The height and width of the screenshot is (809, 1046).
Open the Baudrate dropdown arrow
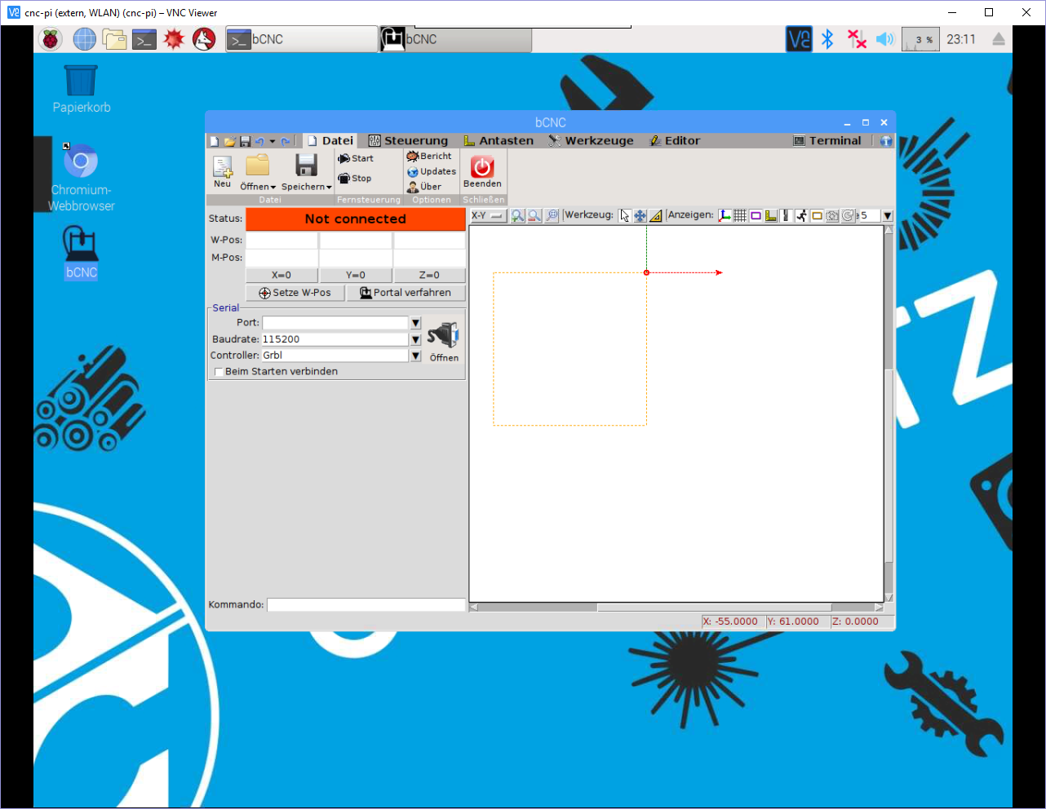(x=415, y=339)
